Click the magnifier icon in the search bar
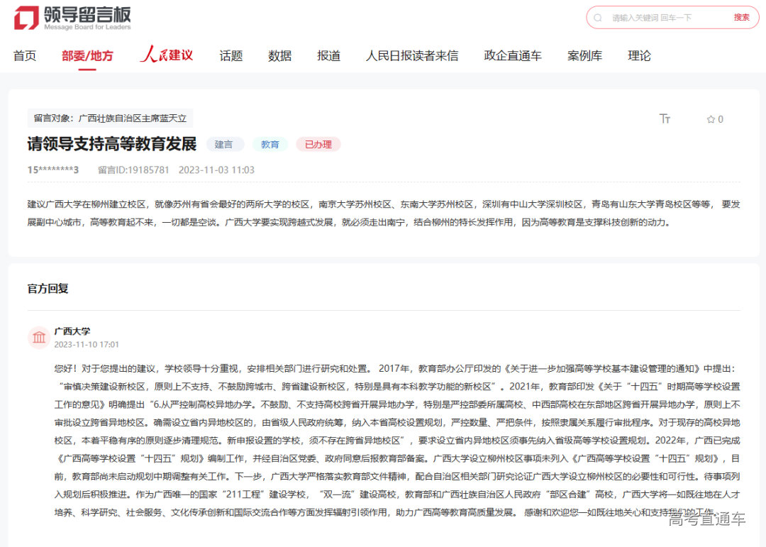The image size is (766, 547). click(x=598, y=17)
